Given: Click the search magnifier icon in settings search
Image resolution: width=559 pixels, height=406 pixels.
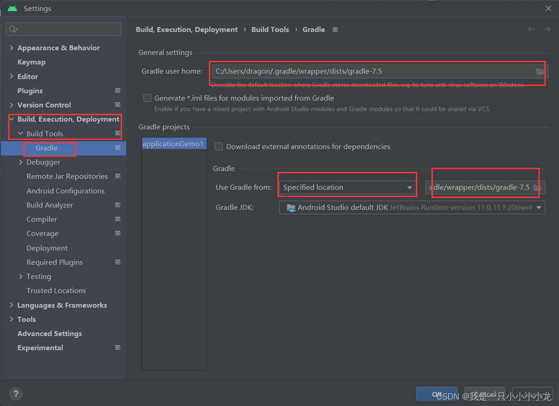Looking at the screenshot, I should tap(13, 29).
